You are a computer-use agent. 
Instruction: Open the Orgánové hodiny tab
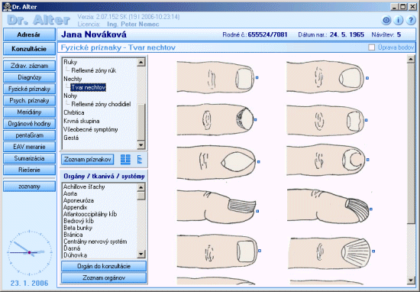coord(29,124)
